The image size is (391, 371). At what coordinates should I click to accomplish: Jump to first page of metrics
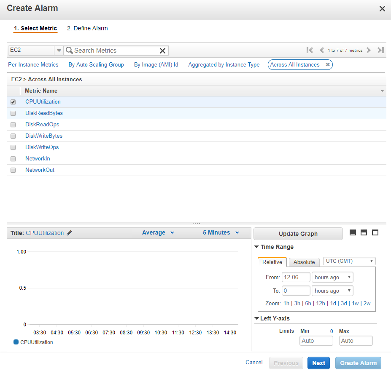tap(310, 50)
